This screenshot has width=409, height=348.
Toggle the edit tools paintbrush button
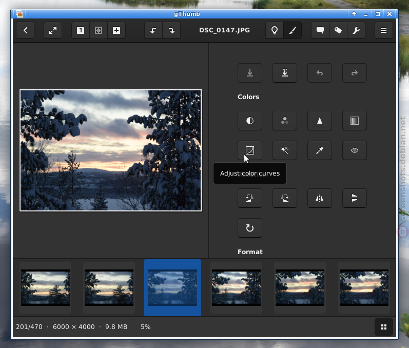click(x=293, y=30)
